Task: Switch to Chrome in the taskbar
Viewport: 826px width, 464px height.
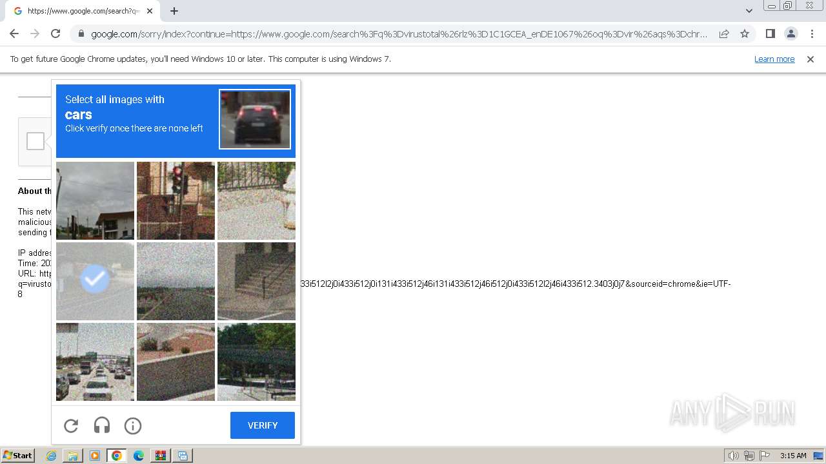Action: tap(117, 456)
